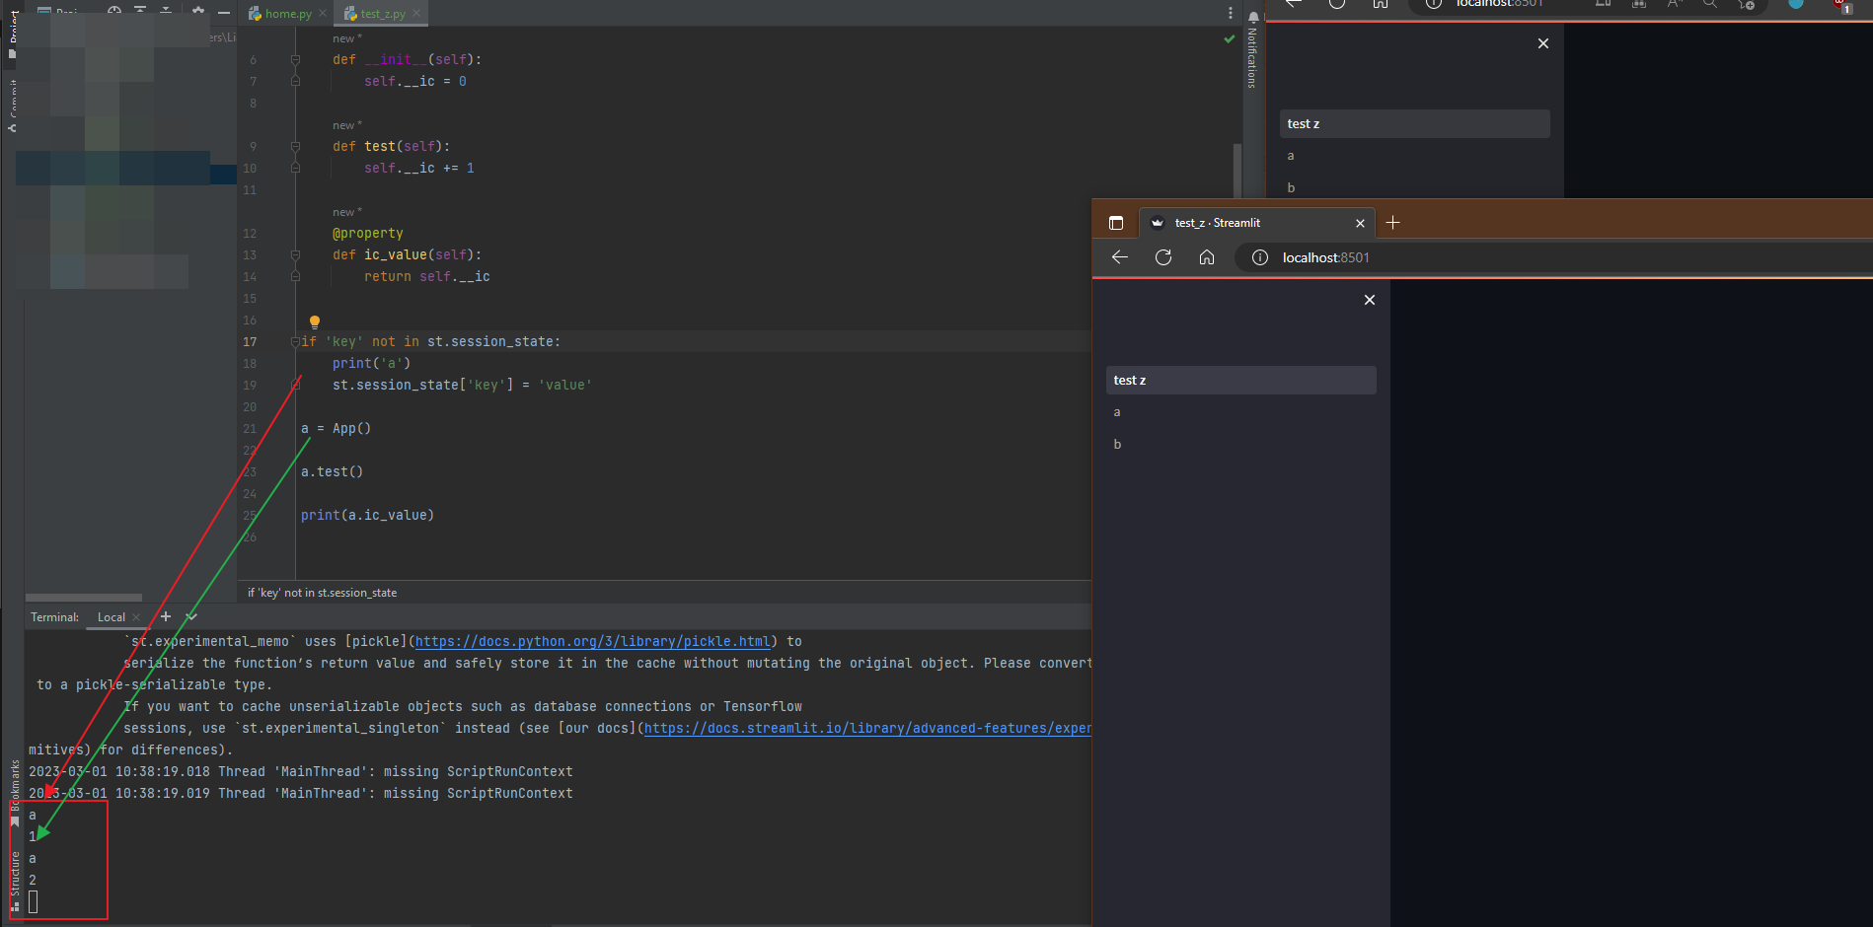Click the yellow intention lightbulb at line 17
The width and height of the screenshot is (1873, 927).
click(x=315, y=321)
